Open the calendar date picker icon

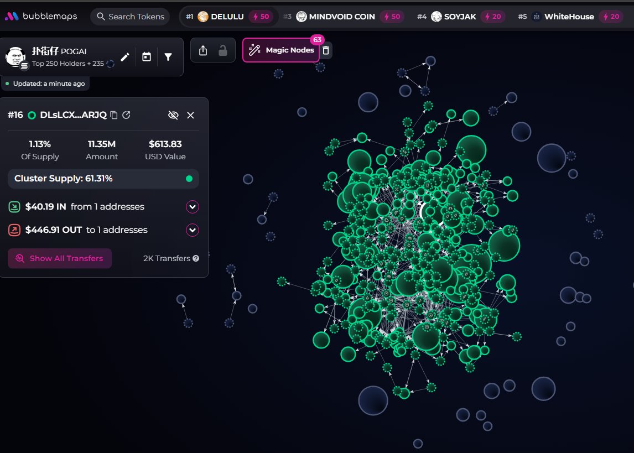click(147, 57)
